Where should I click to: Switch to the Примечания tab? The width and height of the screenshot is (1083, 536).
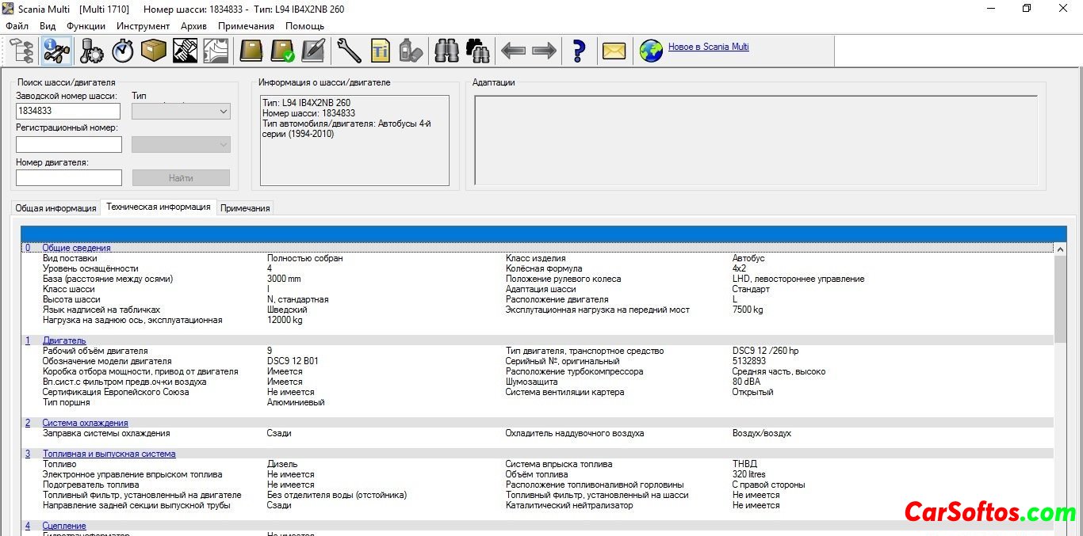[245, 208]
